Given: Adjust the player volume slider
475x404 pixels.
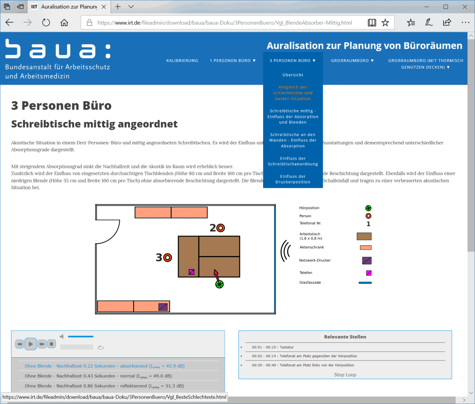Looking at the screenshot, I should coord(81,337).
